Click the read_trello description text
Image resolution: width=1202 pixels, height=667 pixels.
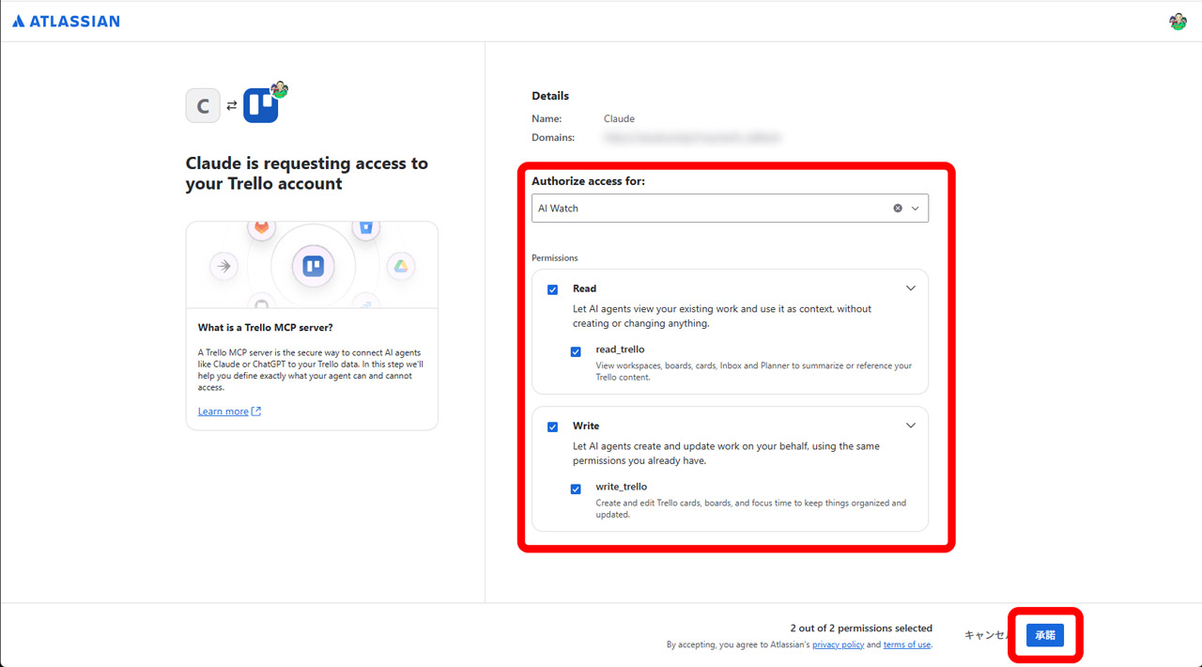click(x=754, y=371)
